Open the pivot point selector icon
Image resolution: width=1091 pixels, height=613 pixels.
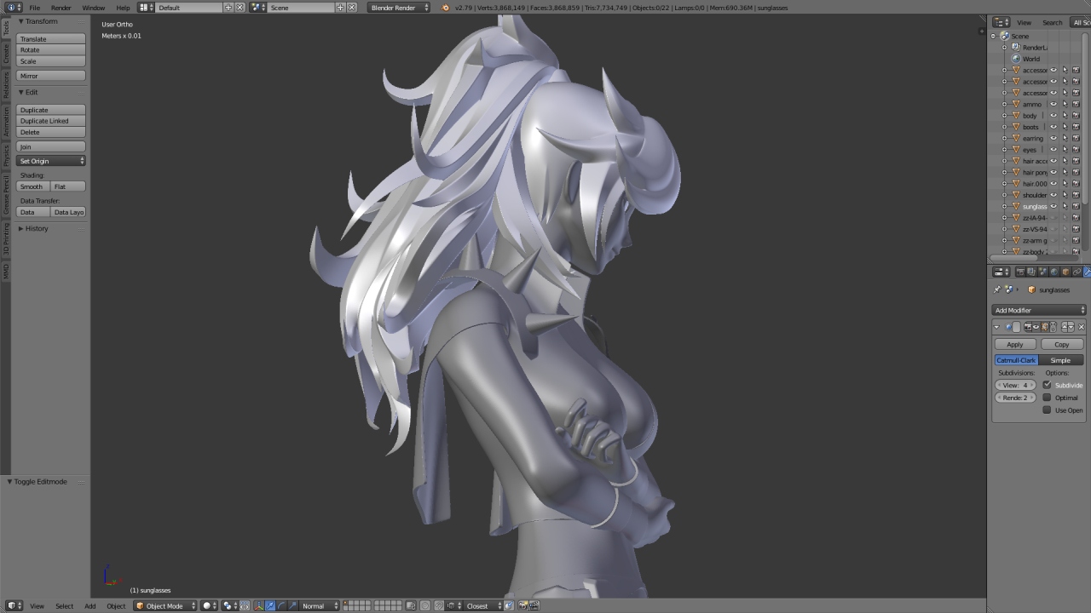tap(229, 605)
